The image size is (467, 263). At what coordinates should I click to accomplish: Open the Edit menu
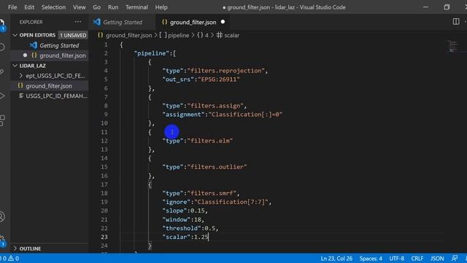click(29, 7)
